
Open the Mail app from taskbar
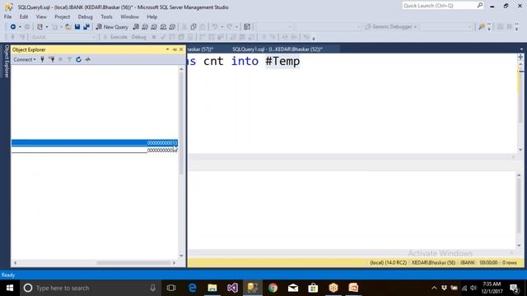click(293, 288)
